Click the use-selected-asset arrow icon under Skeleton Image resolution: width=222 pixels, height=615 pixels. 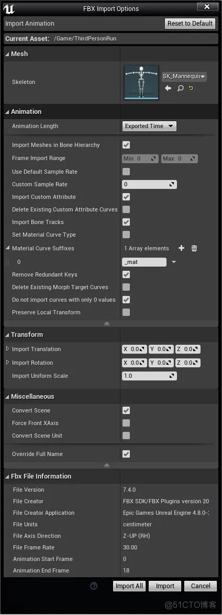click(x=168, y=88)
